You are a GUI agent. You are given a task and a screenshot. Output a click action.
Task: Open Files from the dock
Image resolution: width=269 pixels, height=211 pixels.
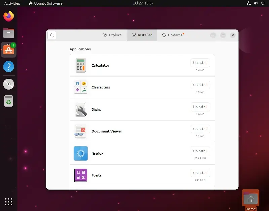9,33
